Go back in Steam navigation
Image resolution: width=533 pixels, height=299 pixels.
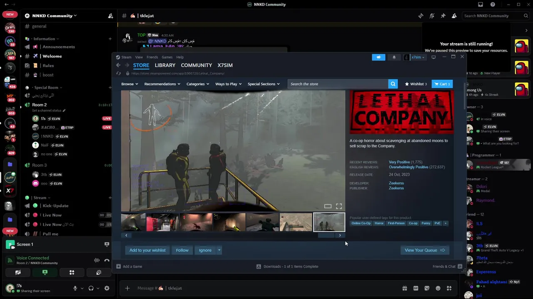118,65
